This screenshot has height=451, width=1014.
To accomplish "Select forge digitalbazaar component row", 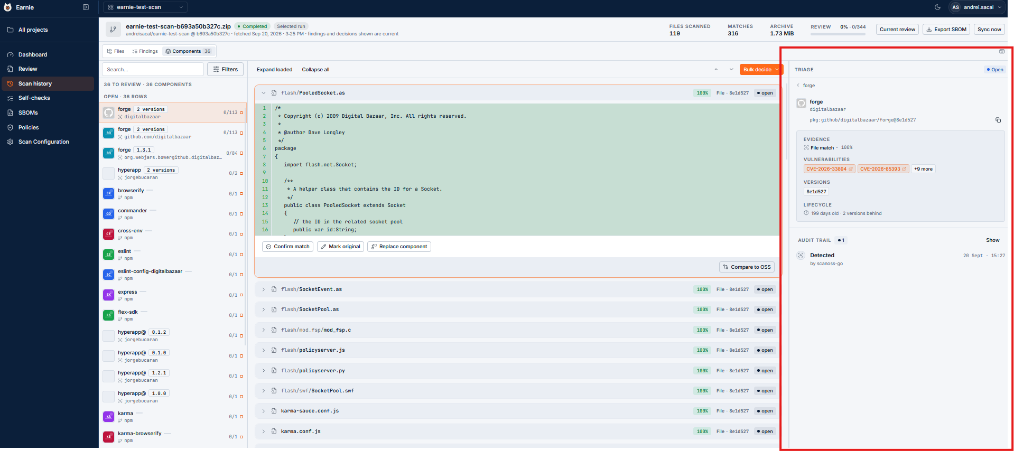I will pyautogui.click(x=173, y=112).
